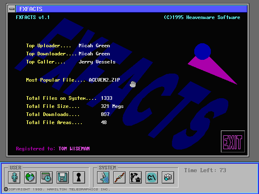Click the Top Downloader label

pyautogui.click(x=51, y=54)
